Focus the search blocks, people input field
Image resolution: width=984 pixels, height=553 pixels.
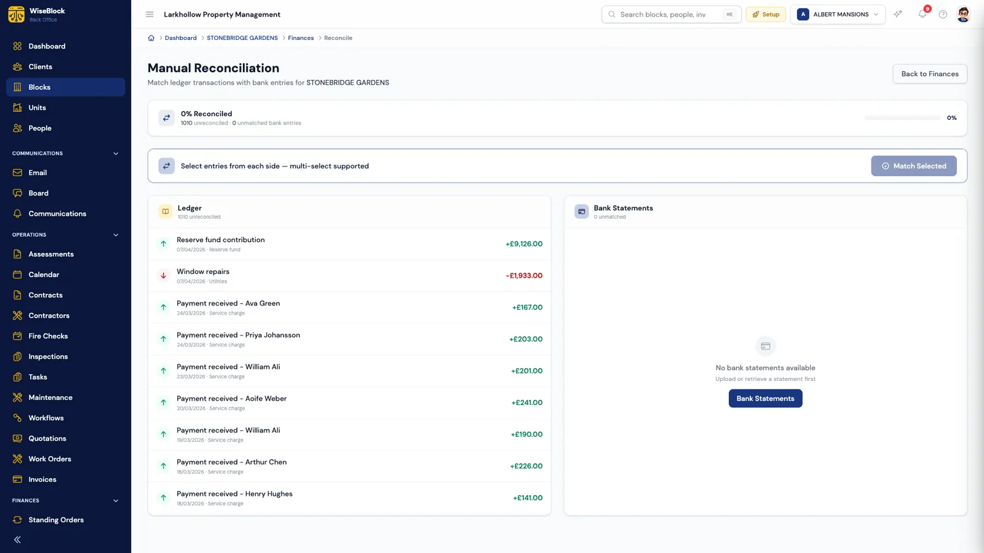point(670,14)
